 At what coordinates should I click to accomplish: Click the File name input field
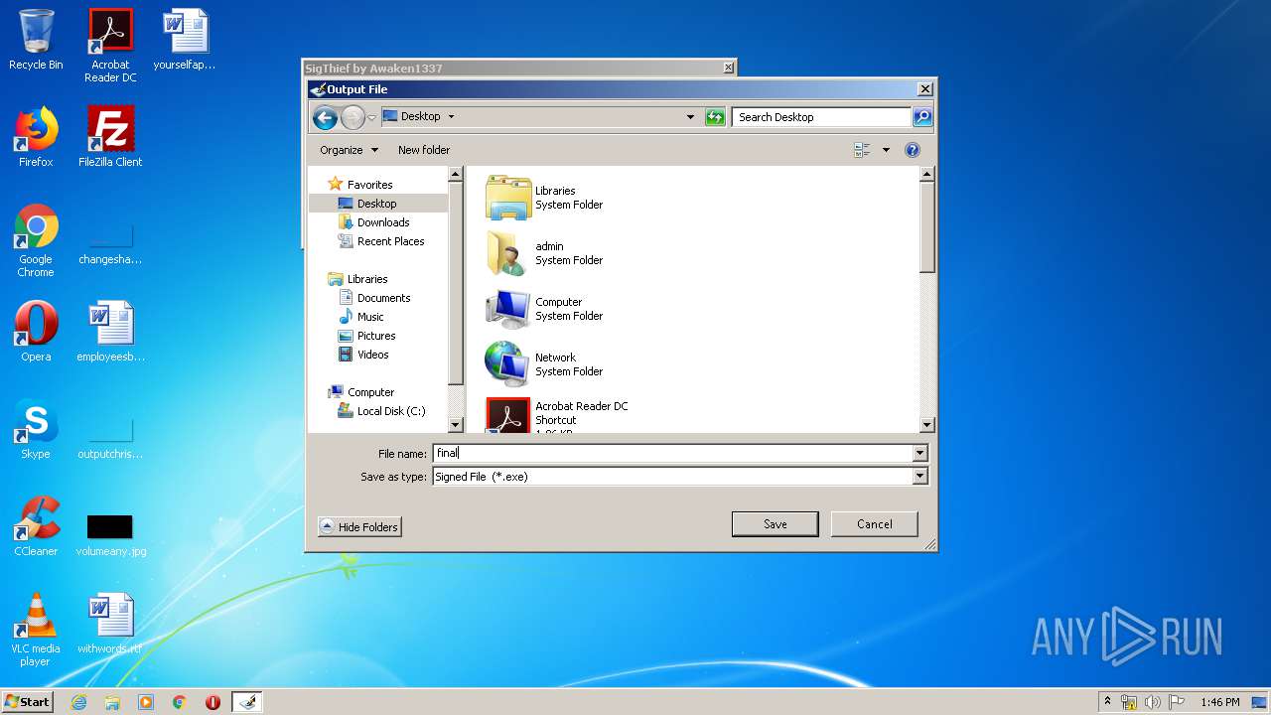[x=672, y=453]
